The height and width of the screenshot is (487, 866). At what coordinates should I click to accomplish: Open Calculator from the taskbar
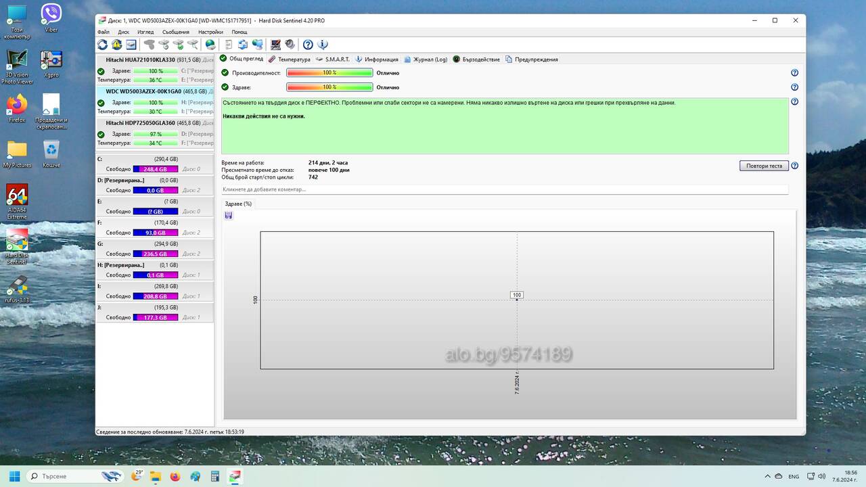click(x=215, y=476)
